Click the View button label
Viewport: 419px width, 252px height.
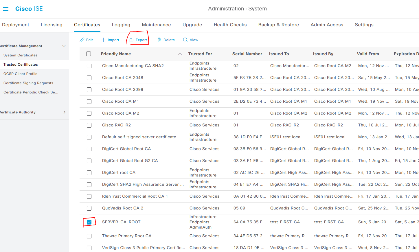pyautogui.click(x=194, y=40)
